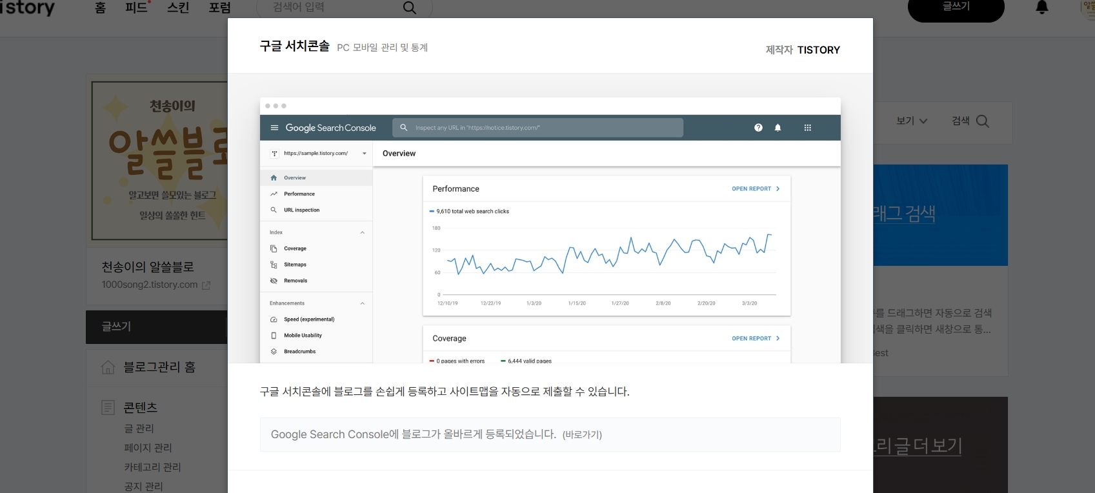
Task: Click the 천송이의 알쓸블로 blog title
Action: click(148, 267)
